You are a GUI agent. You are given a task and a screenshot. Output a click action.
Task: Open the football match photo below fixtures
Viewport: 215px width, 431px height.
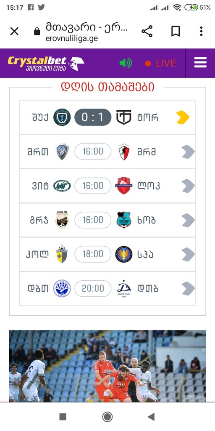pyautogui.click(x=107, y=367)
